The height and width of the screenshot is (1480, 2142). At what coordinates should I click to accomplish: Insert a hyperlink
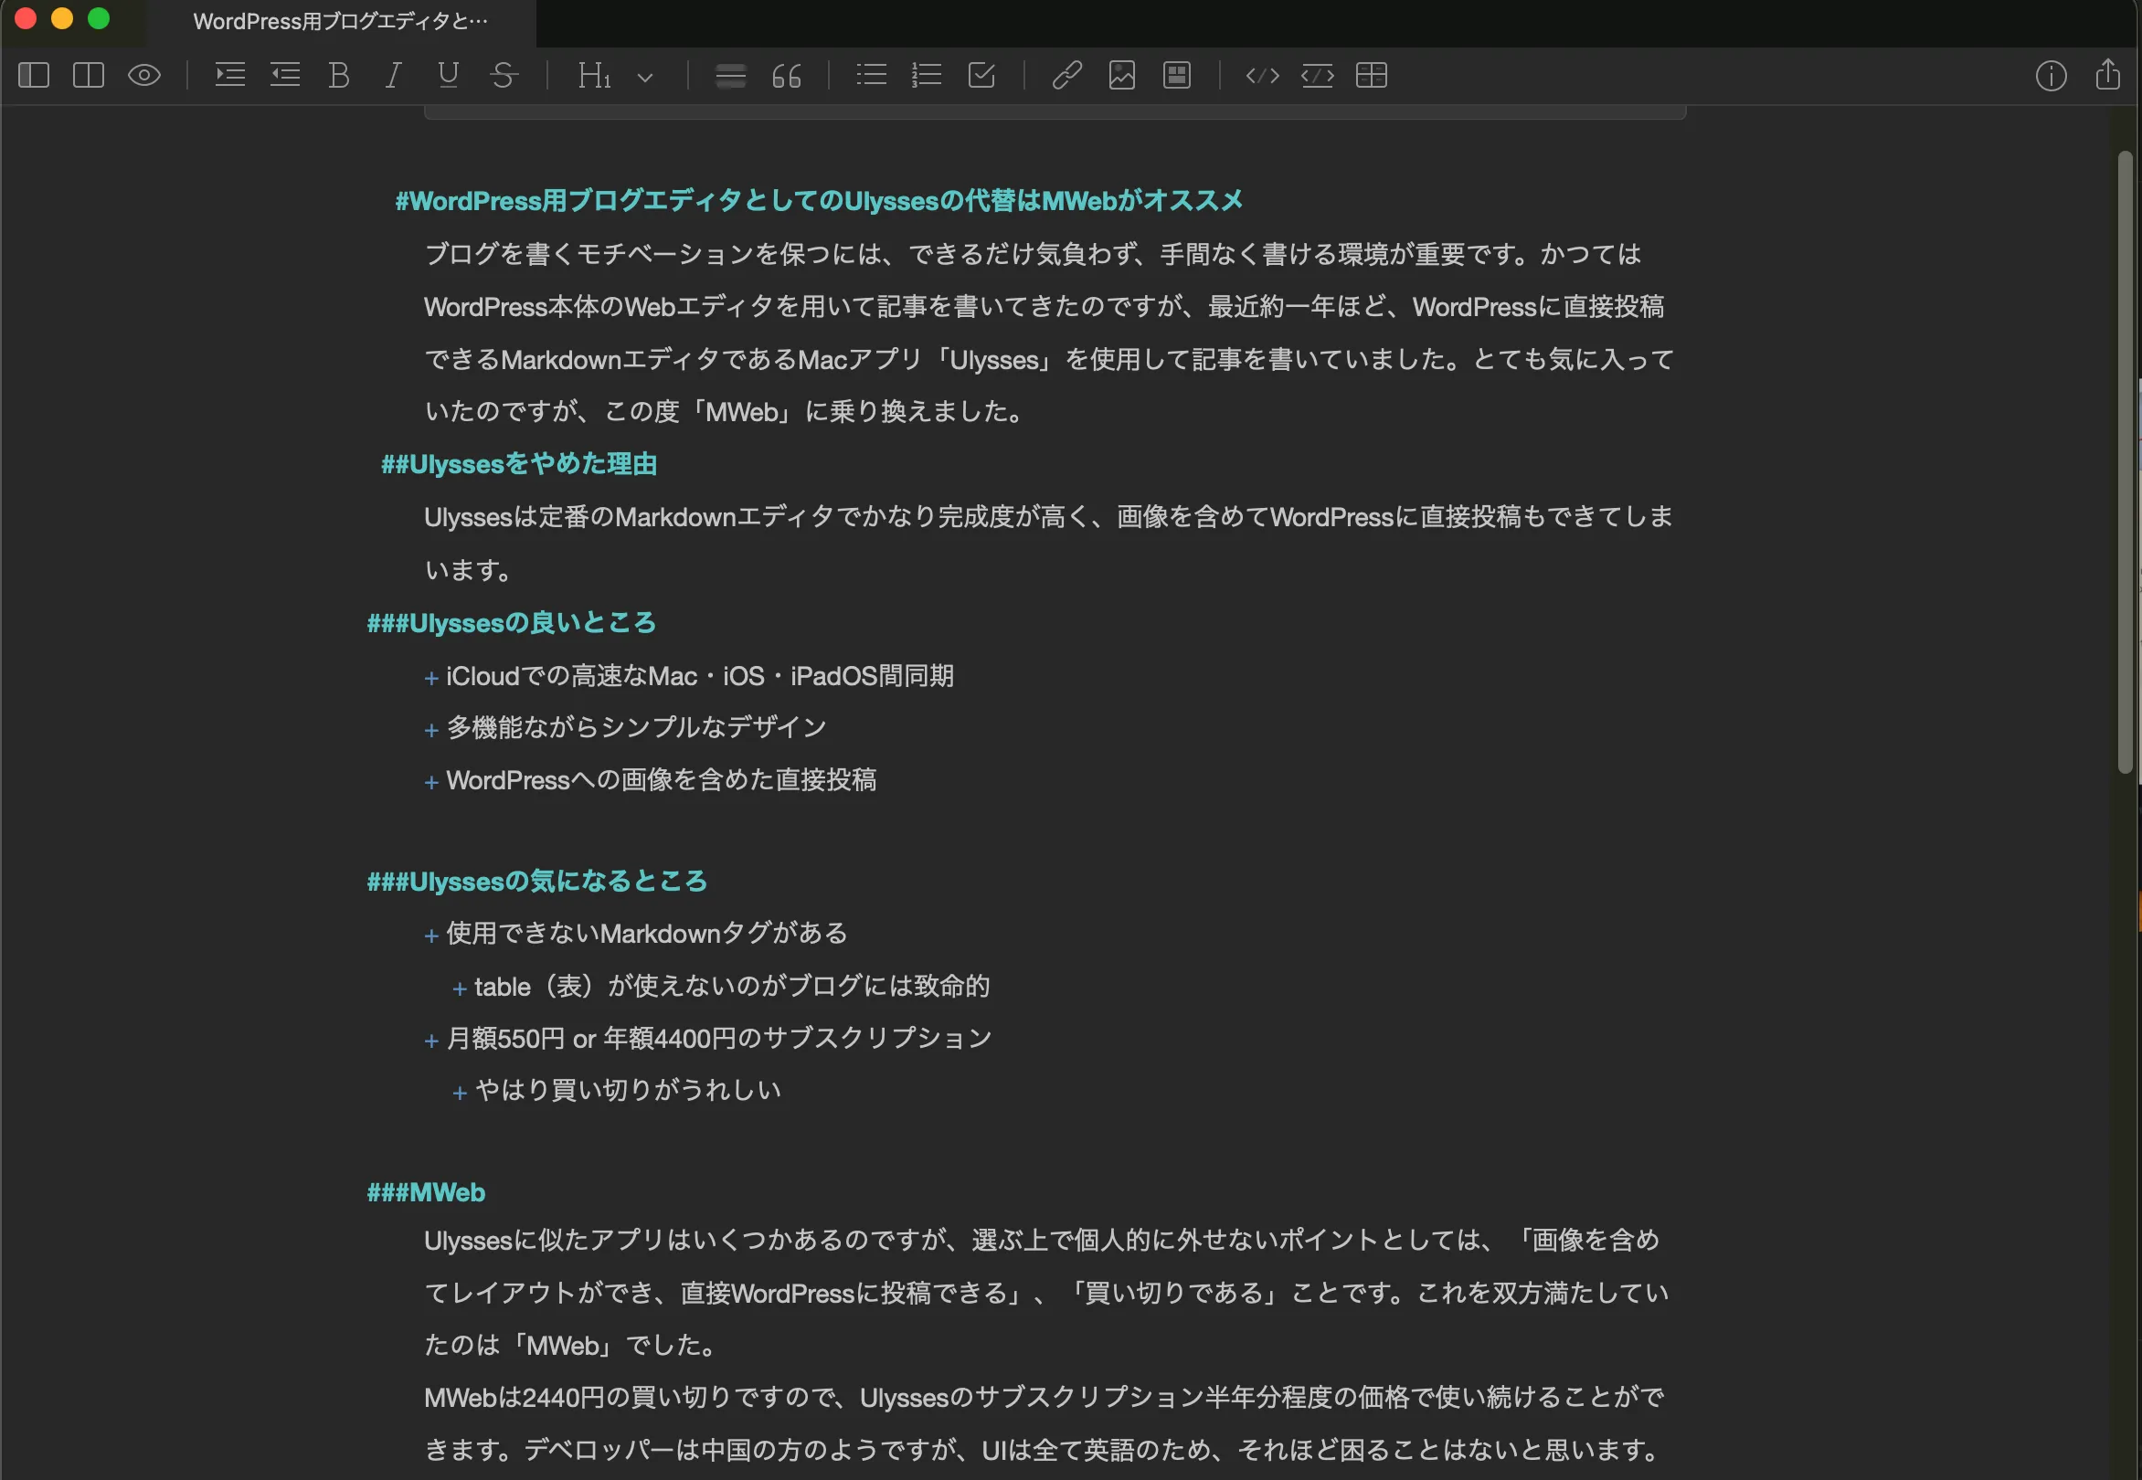click(1066, 76)
